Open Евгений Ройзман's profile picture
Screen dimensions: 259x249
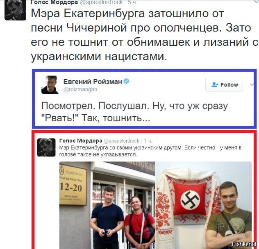[50, 85]
